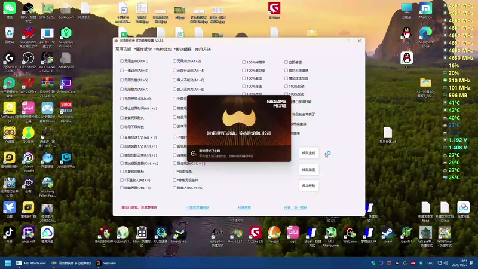This screenshot has height=269, width=478.
Task: Toggle the 无限生命(Alt+1) checkbox
Action: click(122, 61)
